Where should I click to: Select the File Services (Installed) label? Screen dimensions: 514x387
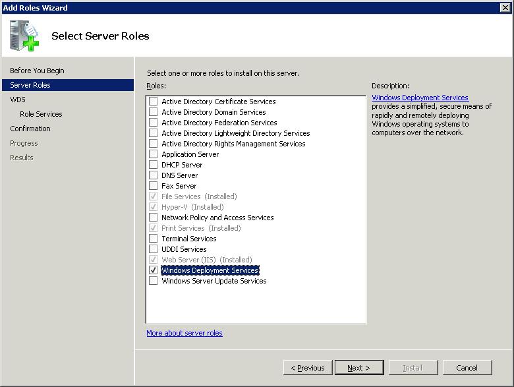pyautogui.click(x=199, y=196)
